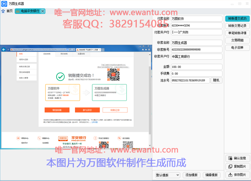Click the preview browser address bar URL
Image resolution: width=251 pixels, height=181 pixels.
coord(40,50)
